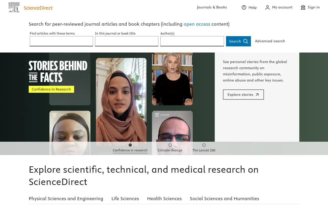The width and height of the screenshot is (328, 205).
Task: Click the Elsevier tree logo
Action: point(14,7)
